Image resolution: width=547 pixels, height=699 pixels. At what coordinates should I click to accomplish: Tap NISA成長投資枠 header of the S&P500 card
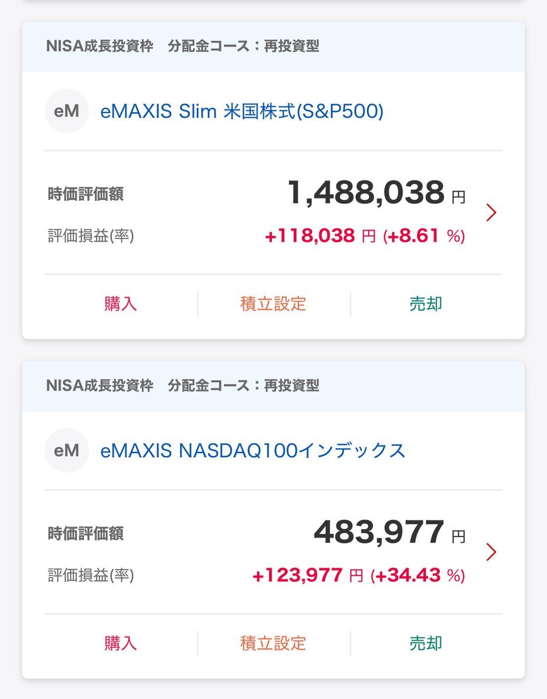[100, 47]
